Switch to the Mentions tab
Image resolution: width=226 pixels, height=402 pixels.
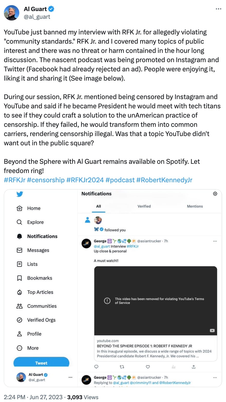click(x=195, y=206)
